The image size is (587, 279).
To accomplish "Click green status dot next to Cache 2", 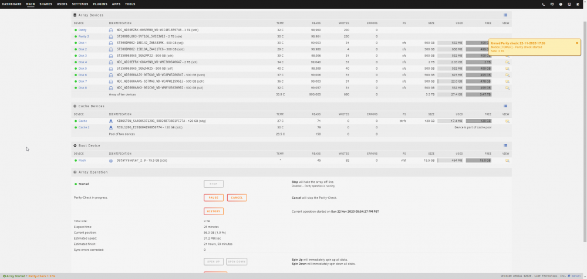I will click(76, 128).
